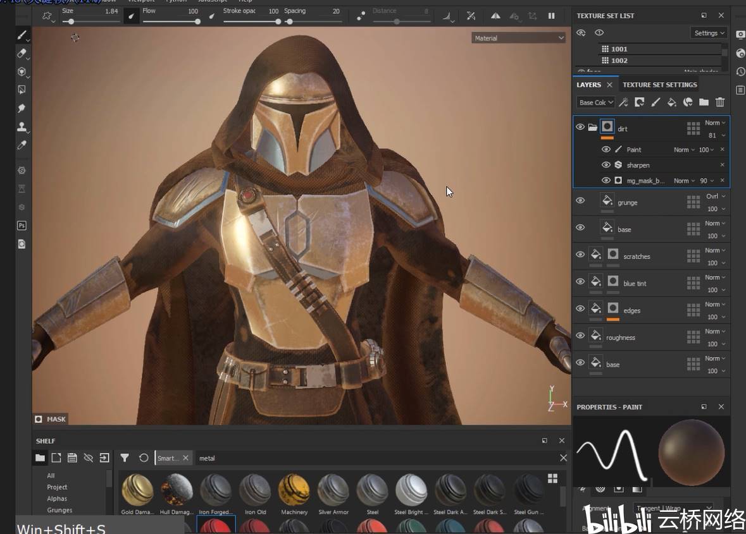
Task: Clear the metal search text in Shelf
Action: click(563, 458)
